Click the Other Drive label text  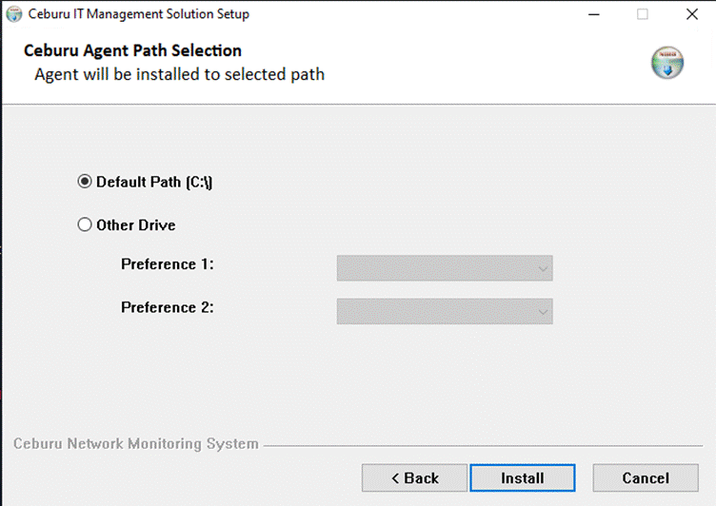coord(135,224)
